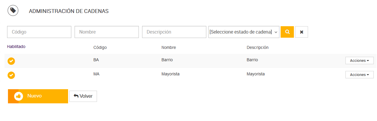This screenshot has height=121, width=377.
Task: Click the Volver button text
Action: tap(86, 96)
